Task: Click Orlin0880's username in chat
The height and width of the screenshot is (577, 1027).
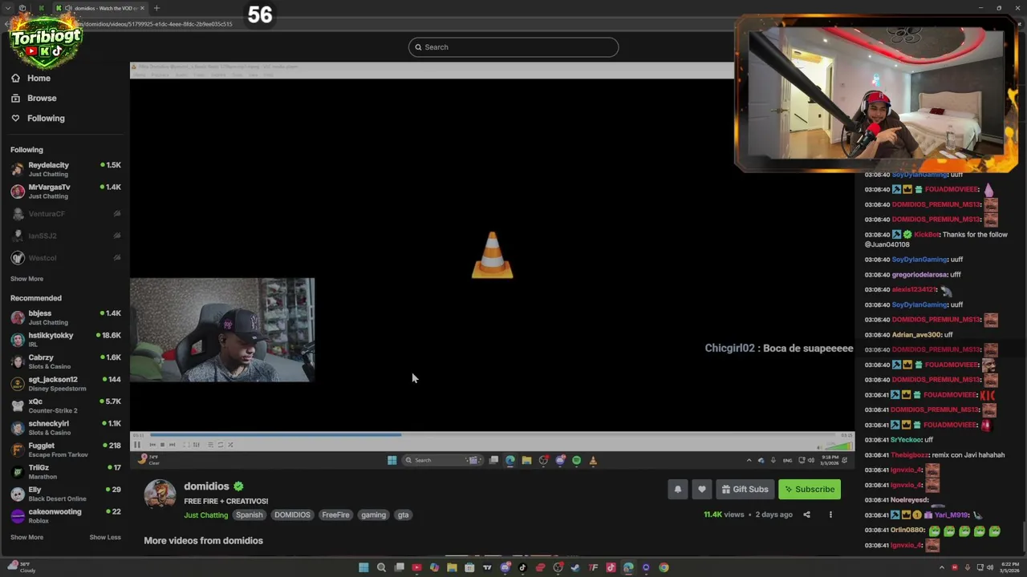Action: [x=908, y=531]
